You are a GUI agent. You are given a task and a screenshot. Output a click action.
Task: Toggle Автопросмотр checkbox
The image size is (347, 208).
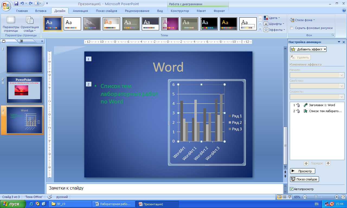point(292,189)
